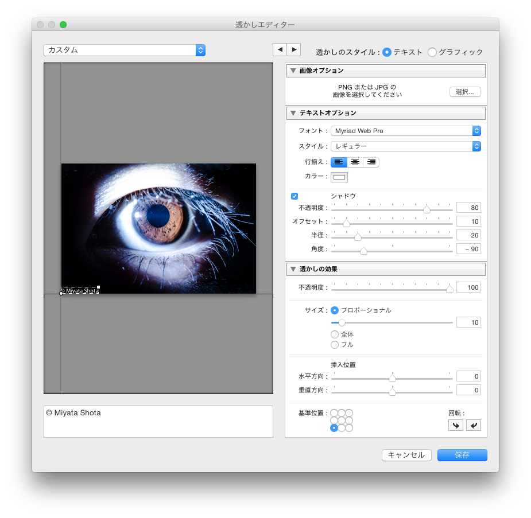Click the radius field showing 20
This screenshot has height=518, width=531.
[x=468, y=236]
